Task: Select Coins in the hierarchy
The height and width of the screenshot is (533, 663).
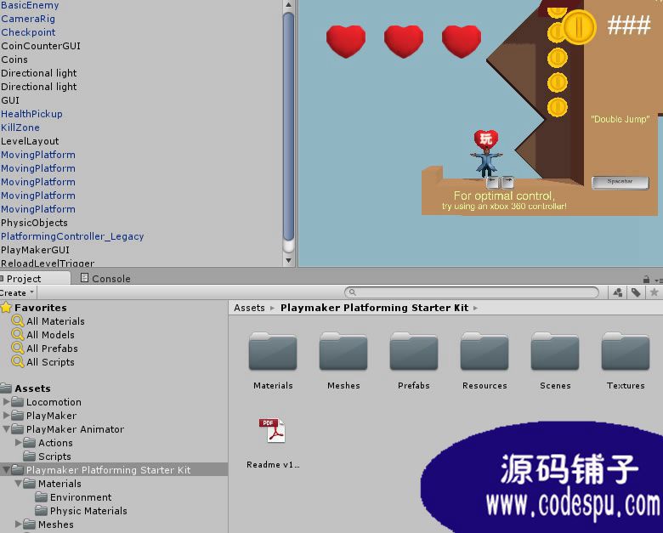Action: click(x=14, y=60)
